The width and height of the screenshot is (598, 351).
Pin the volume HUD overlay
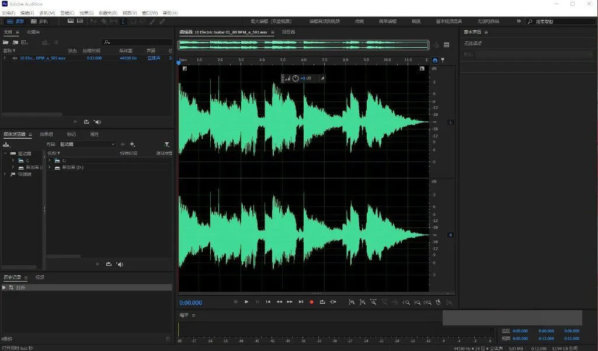click(322, 78)
